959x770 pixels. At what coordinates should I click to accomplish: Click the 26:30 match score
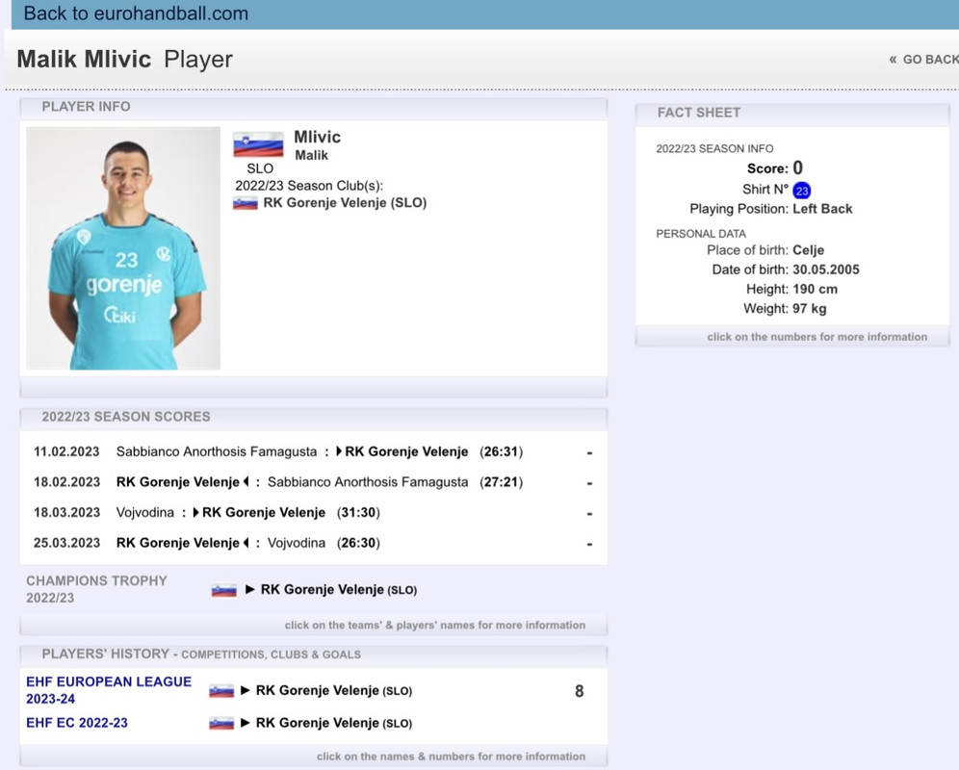(x=358, y=543)
